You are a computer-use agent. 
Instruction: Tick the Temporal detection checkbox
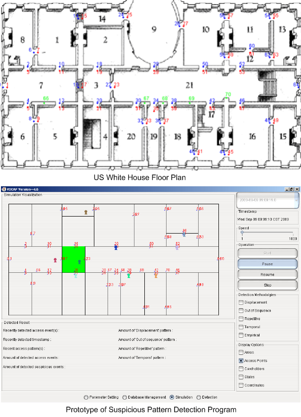(241, 327)
